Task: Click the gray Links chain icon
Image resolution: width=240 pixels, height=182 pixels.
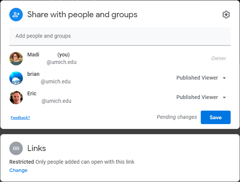Action: (16, 148)
